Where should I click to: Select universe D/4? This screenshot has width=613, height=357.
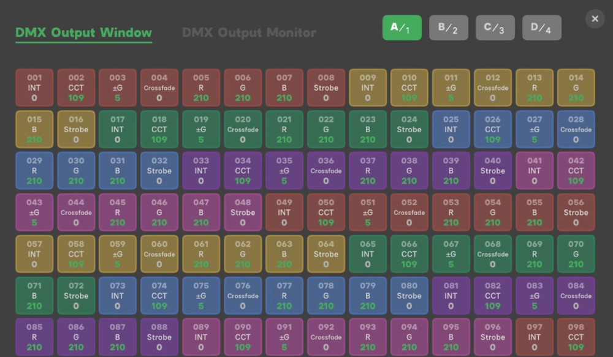tap(541, 28)
